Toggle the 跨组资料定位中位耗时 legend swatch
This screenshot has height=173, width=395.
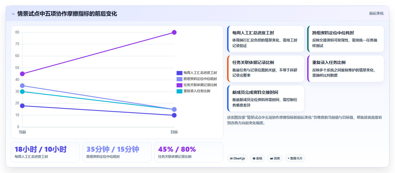pyautogui.click(x=179, y=79)
